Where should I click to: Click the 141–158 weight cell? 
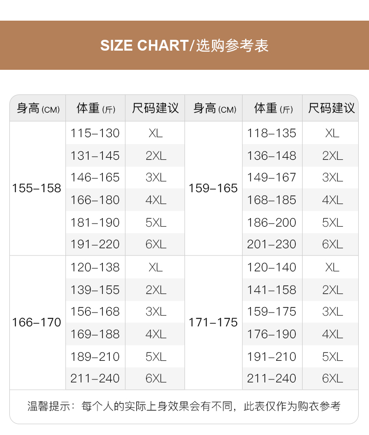pyautogui.click(x=272, y=290)
